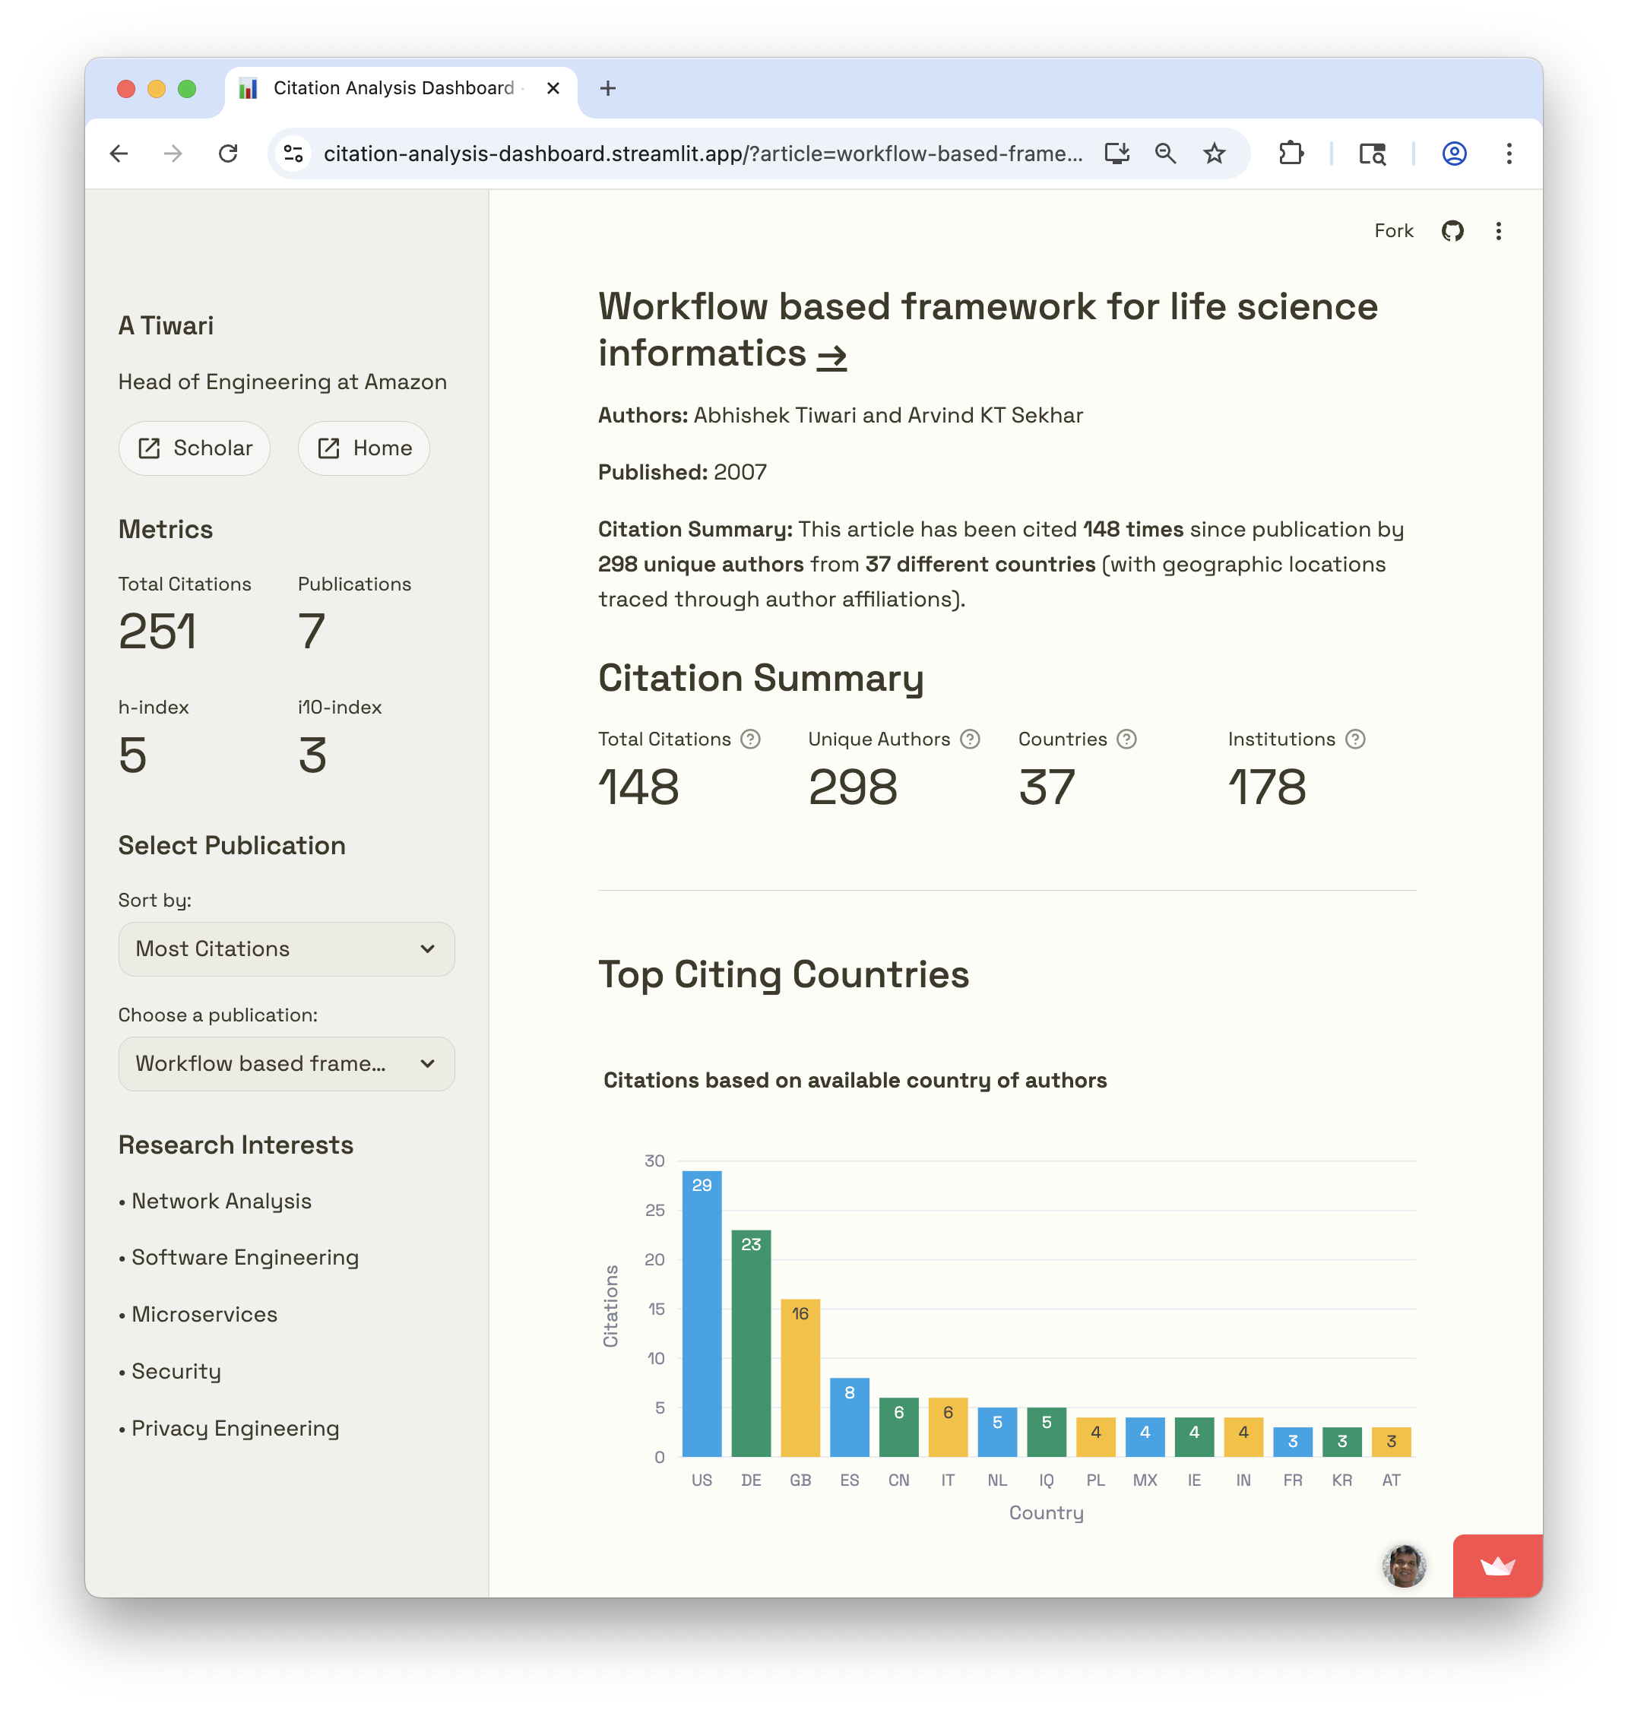Open the Chrome profile icon

(x=1453, y=154)
